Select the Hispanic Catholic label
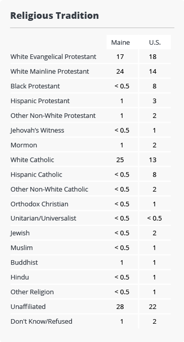Viewport: 184px width, 342px height. coord(36,175)
